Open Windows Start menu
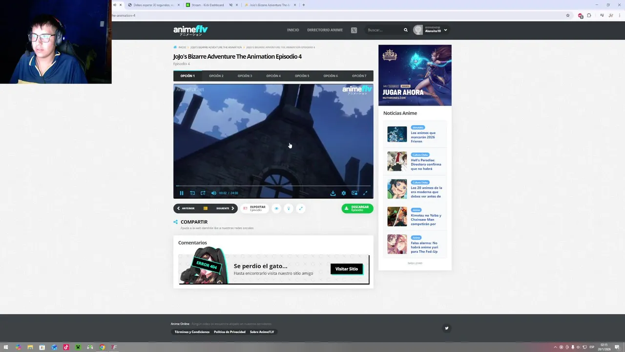This screenshot has height=352, width=625. click(6, 347)
